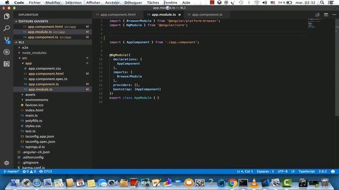339x190 pixels.
Task: Change language mode via TypeScript item
Action: click(307, 172)
